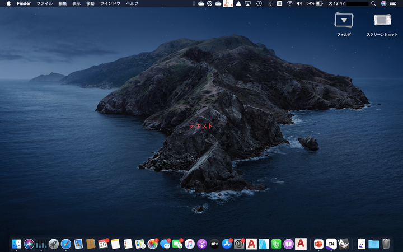
Task: Open the Bluetooth status menu
Action: click(270, 3)
